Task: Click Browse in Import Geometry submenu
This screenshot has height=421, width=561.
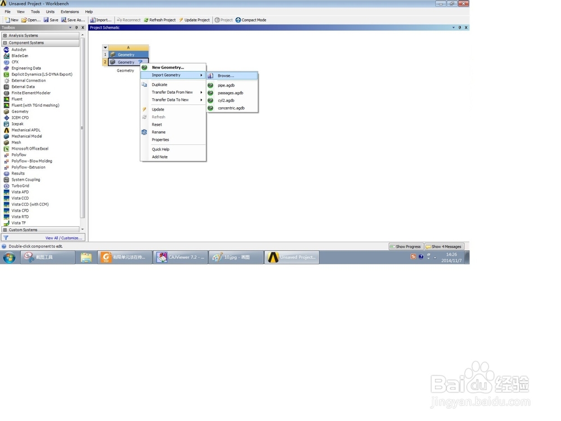Action: coord(232,76)
